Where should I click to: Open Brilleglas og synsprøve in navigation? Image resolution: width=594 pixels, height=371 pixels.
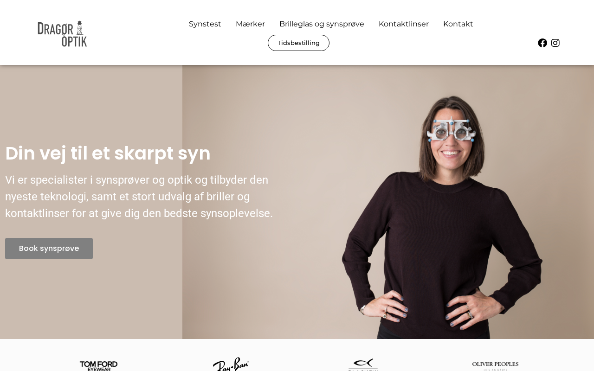pyautogui.click(x=322, y=24)
